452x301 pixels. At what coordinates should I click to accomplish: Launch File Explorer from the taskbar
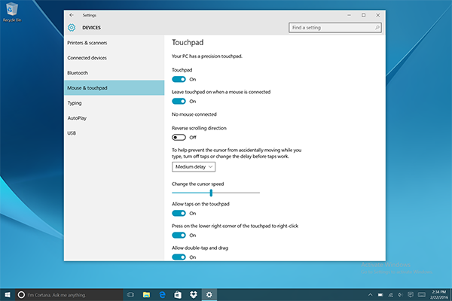pos(146,295)
